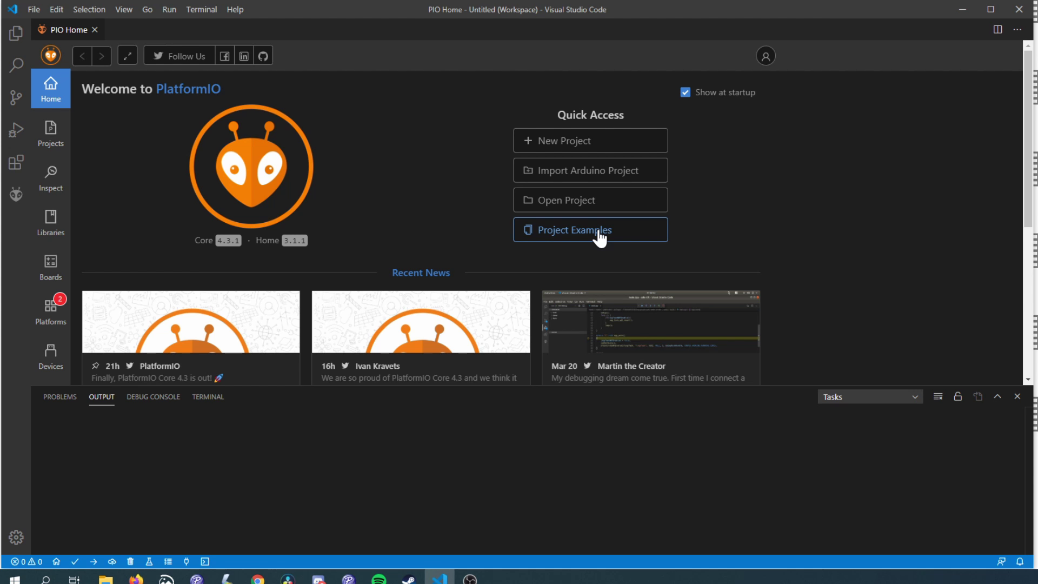1038x584 pixels.
Task: Open the Debug Console tab
Action: pos(152,397)
